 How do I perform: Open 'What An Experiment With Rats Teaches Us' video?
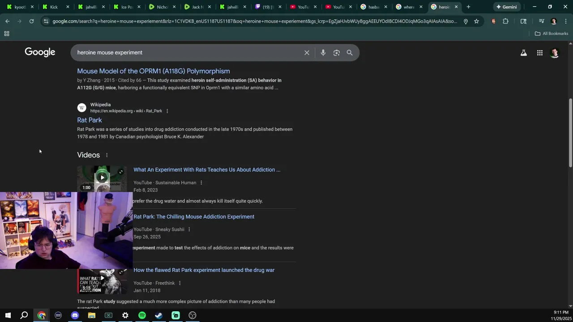pyautogui.click(x=207, y=169)
